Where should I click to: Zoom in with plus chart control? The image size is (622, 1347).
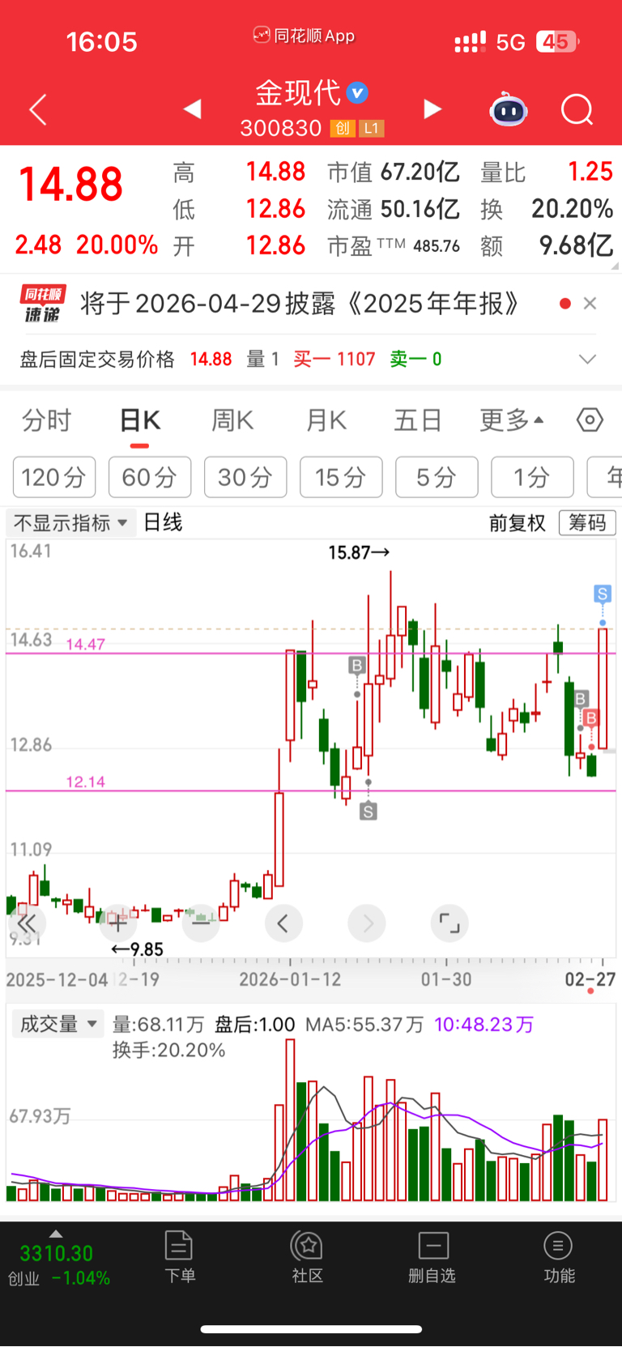(117, 923)
